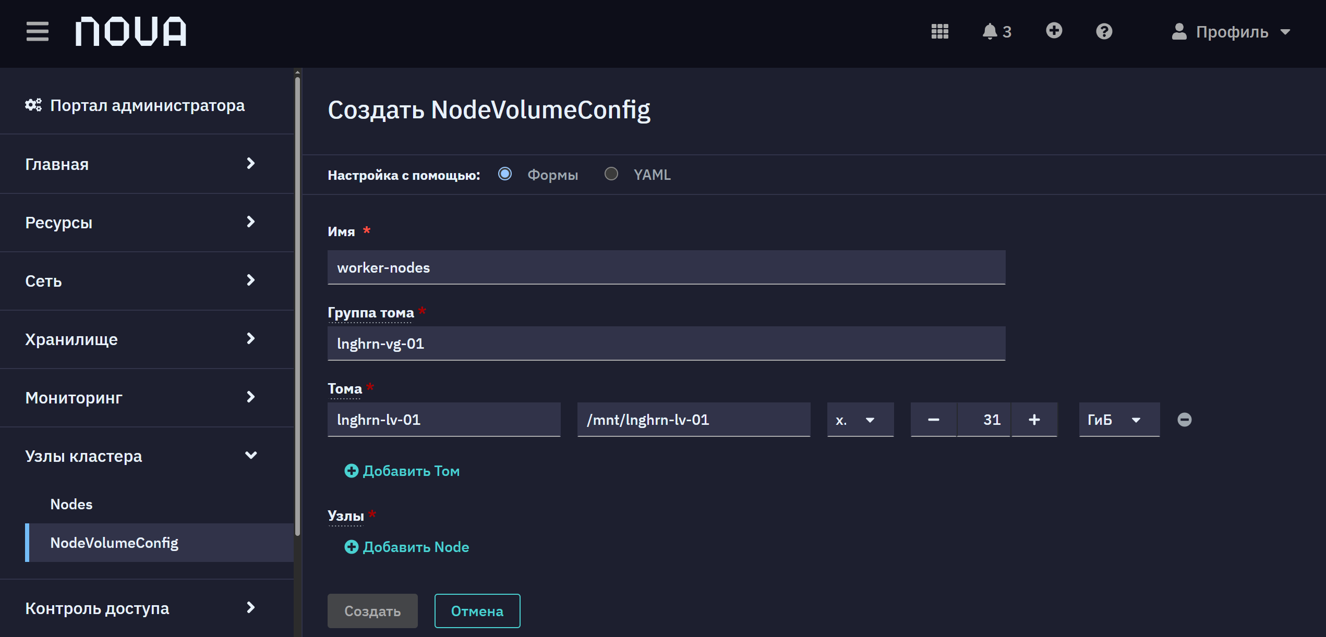Click the Создать button
The image size is (1326, 637).
coord(372,610)
